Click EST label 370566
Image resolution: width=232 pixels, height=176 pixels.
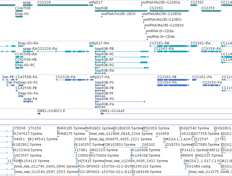coord(19,128)
